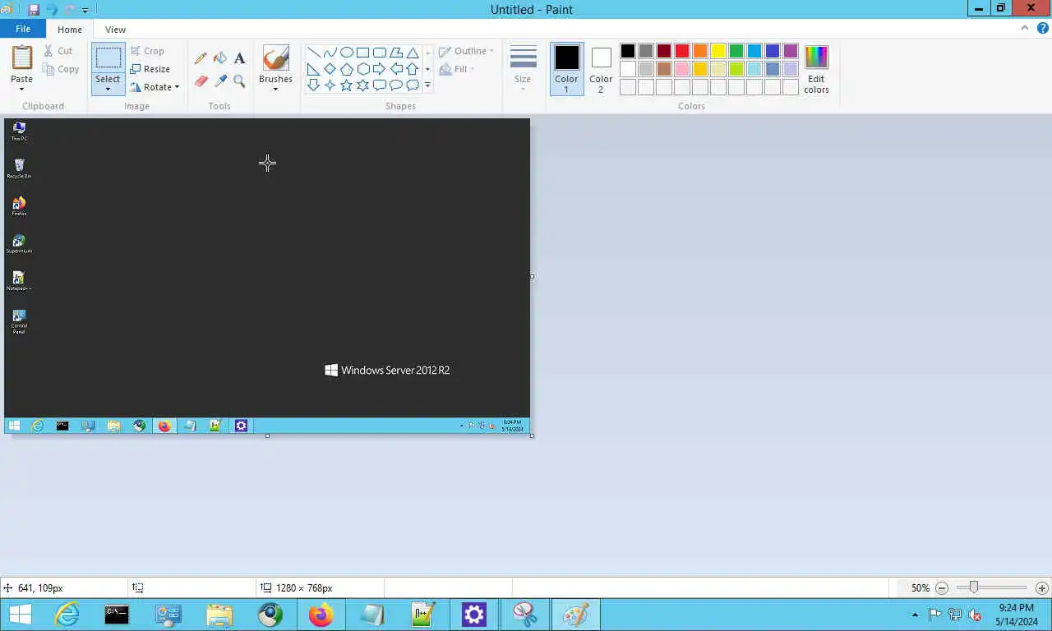Open Paint Help question mark icon
The width and height of the screenshot is (1052, 631).
1042,28
